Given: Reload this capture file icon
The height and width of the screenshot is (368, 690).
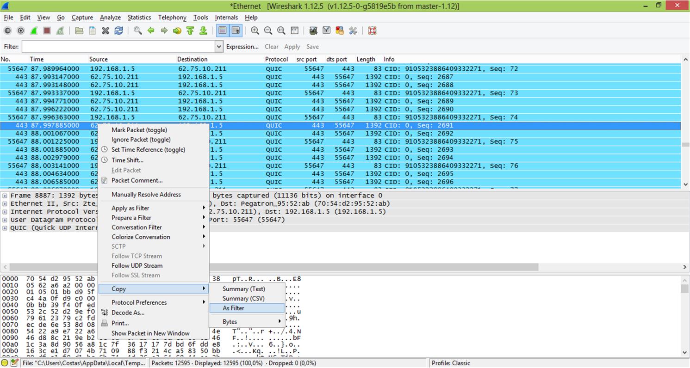Looking at the screenshot, I should click(x=118, y=31).
